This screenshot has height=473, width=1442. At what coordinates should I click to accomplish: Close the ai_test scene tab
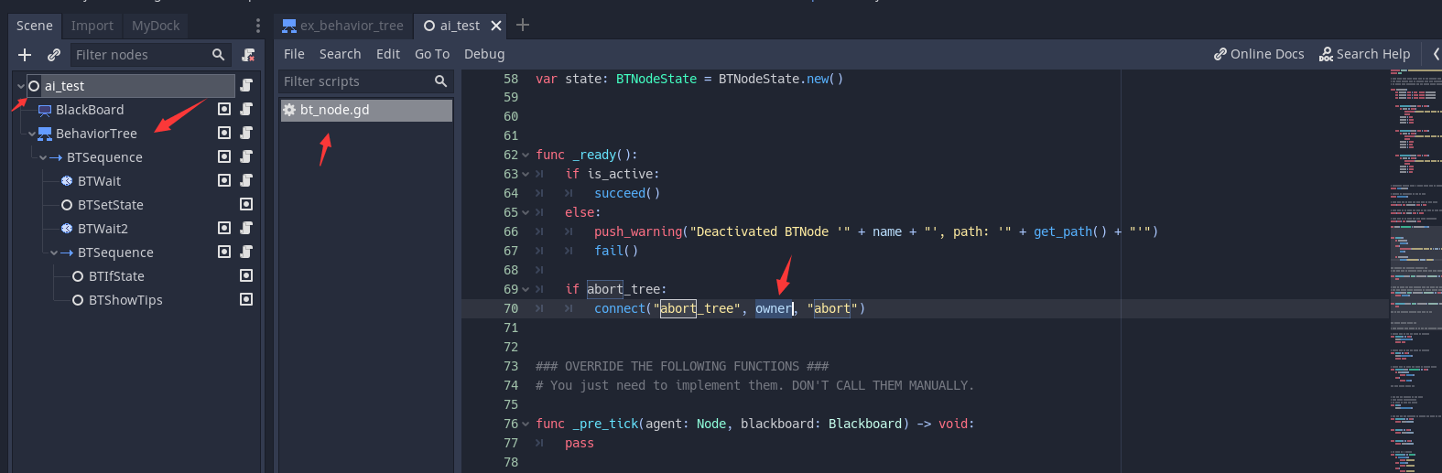[496, 26]
